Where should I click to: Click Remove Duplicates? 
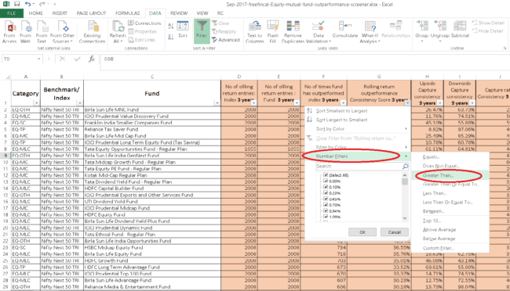pos(293,32)
